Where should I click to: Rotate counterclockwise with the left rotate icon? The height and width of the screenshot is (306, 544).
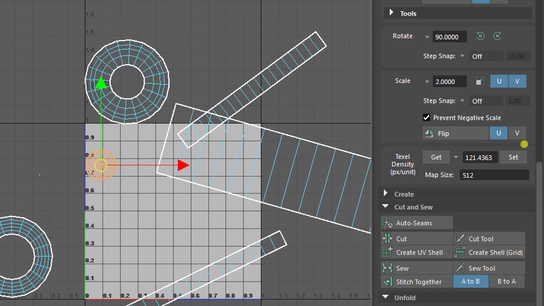click(480, 36)
